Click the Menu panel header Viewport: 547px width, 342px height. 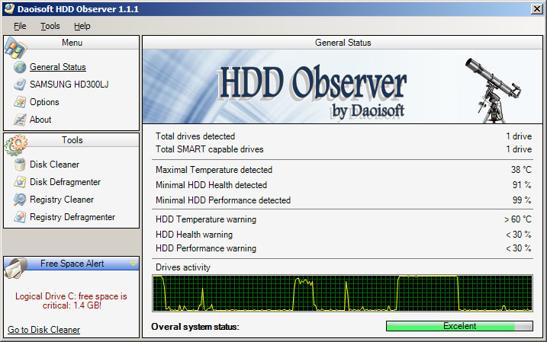click(x=72, y=43)
